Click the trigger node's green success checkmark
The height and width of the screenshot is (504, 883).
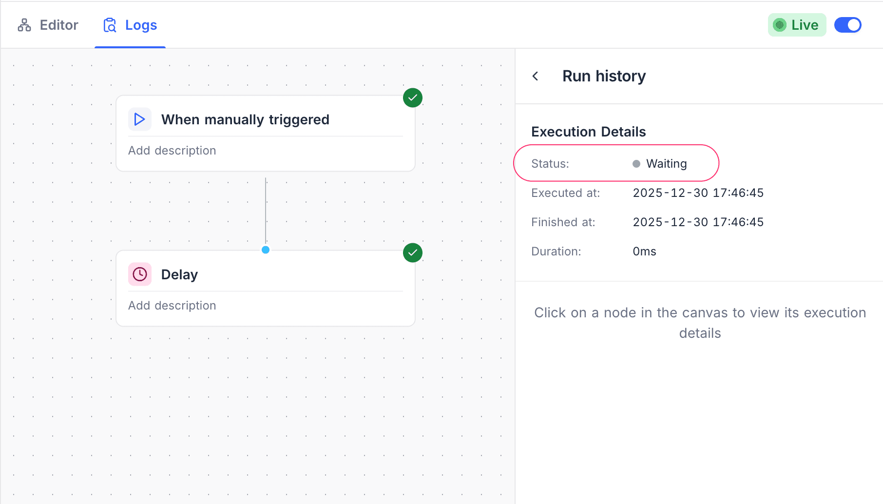coord(413,98)
